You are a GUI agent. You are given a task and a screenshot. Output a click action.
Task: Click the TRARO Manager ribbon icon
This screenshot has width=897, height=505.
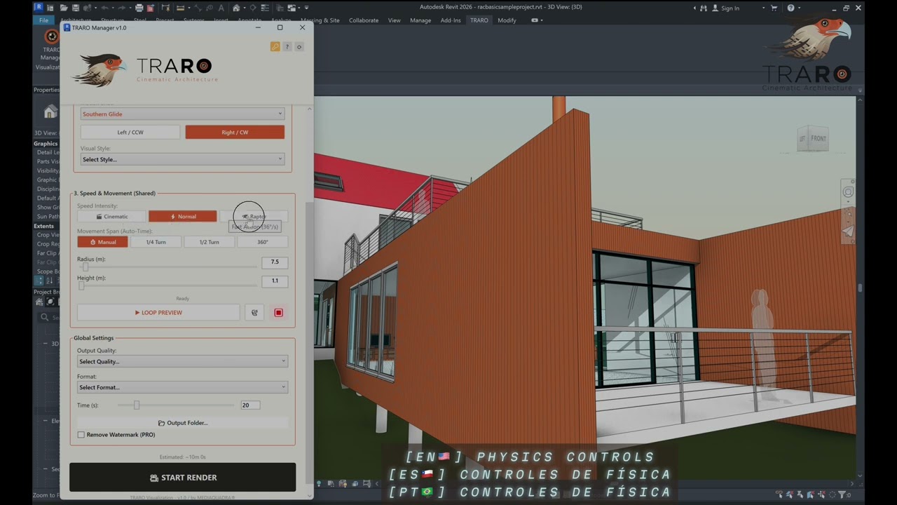[51, 36]
